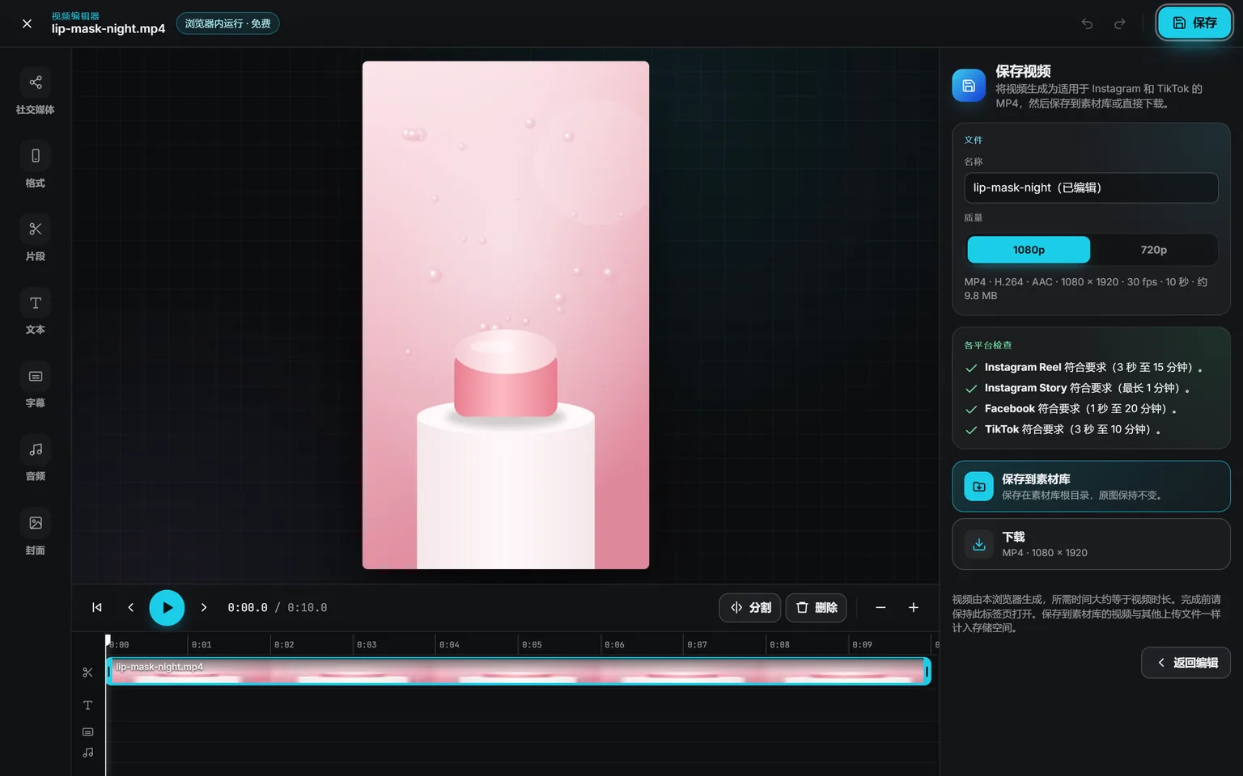Click the video preview canvas

click(506, 315)
